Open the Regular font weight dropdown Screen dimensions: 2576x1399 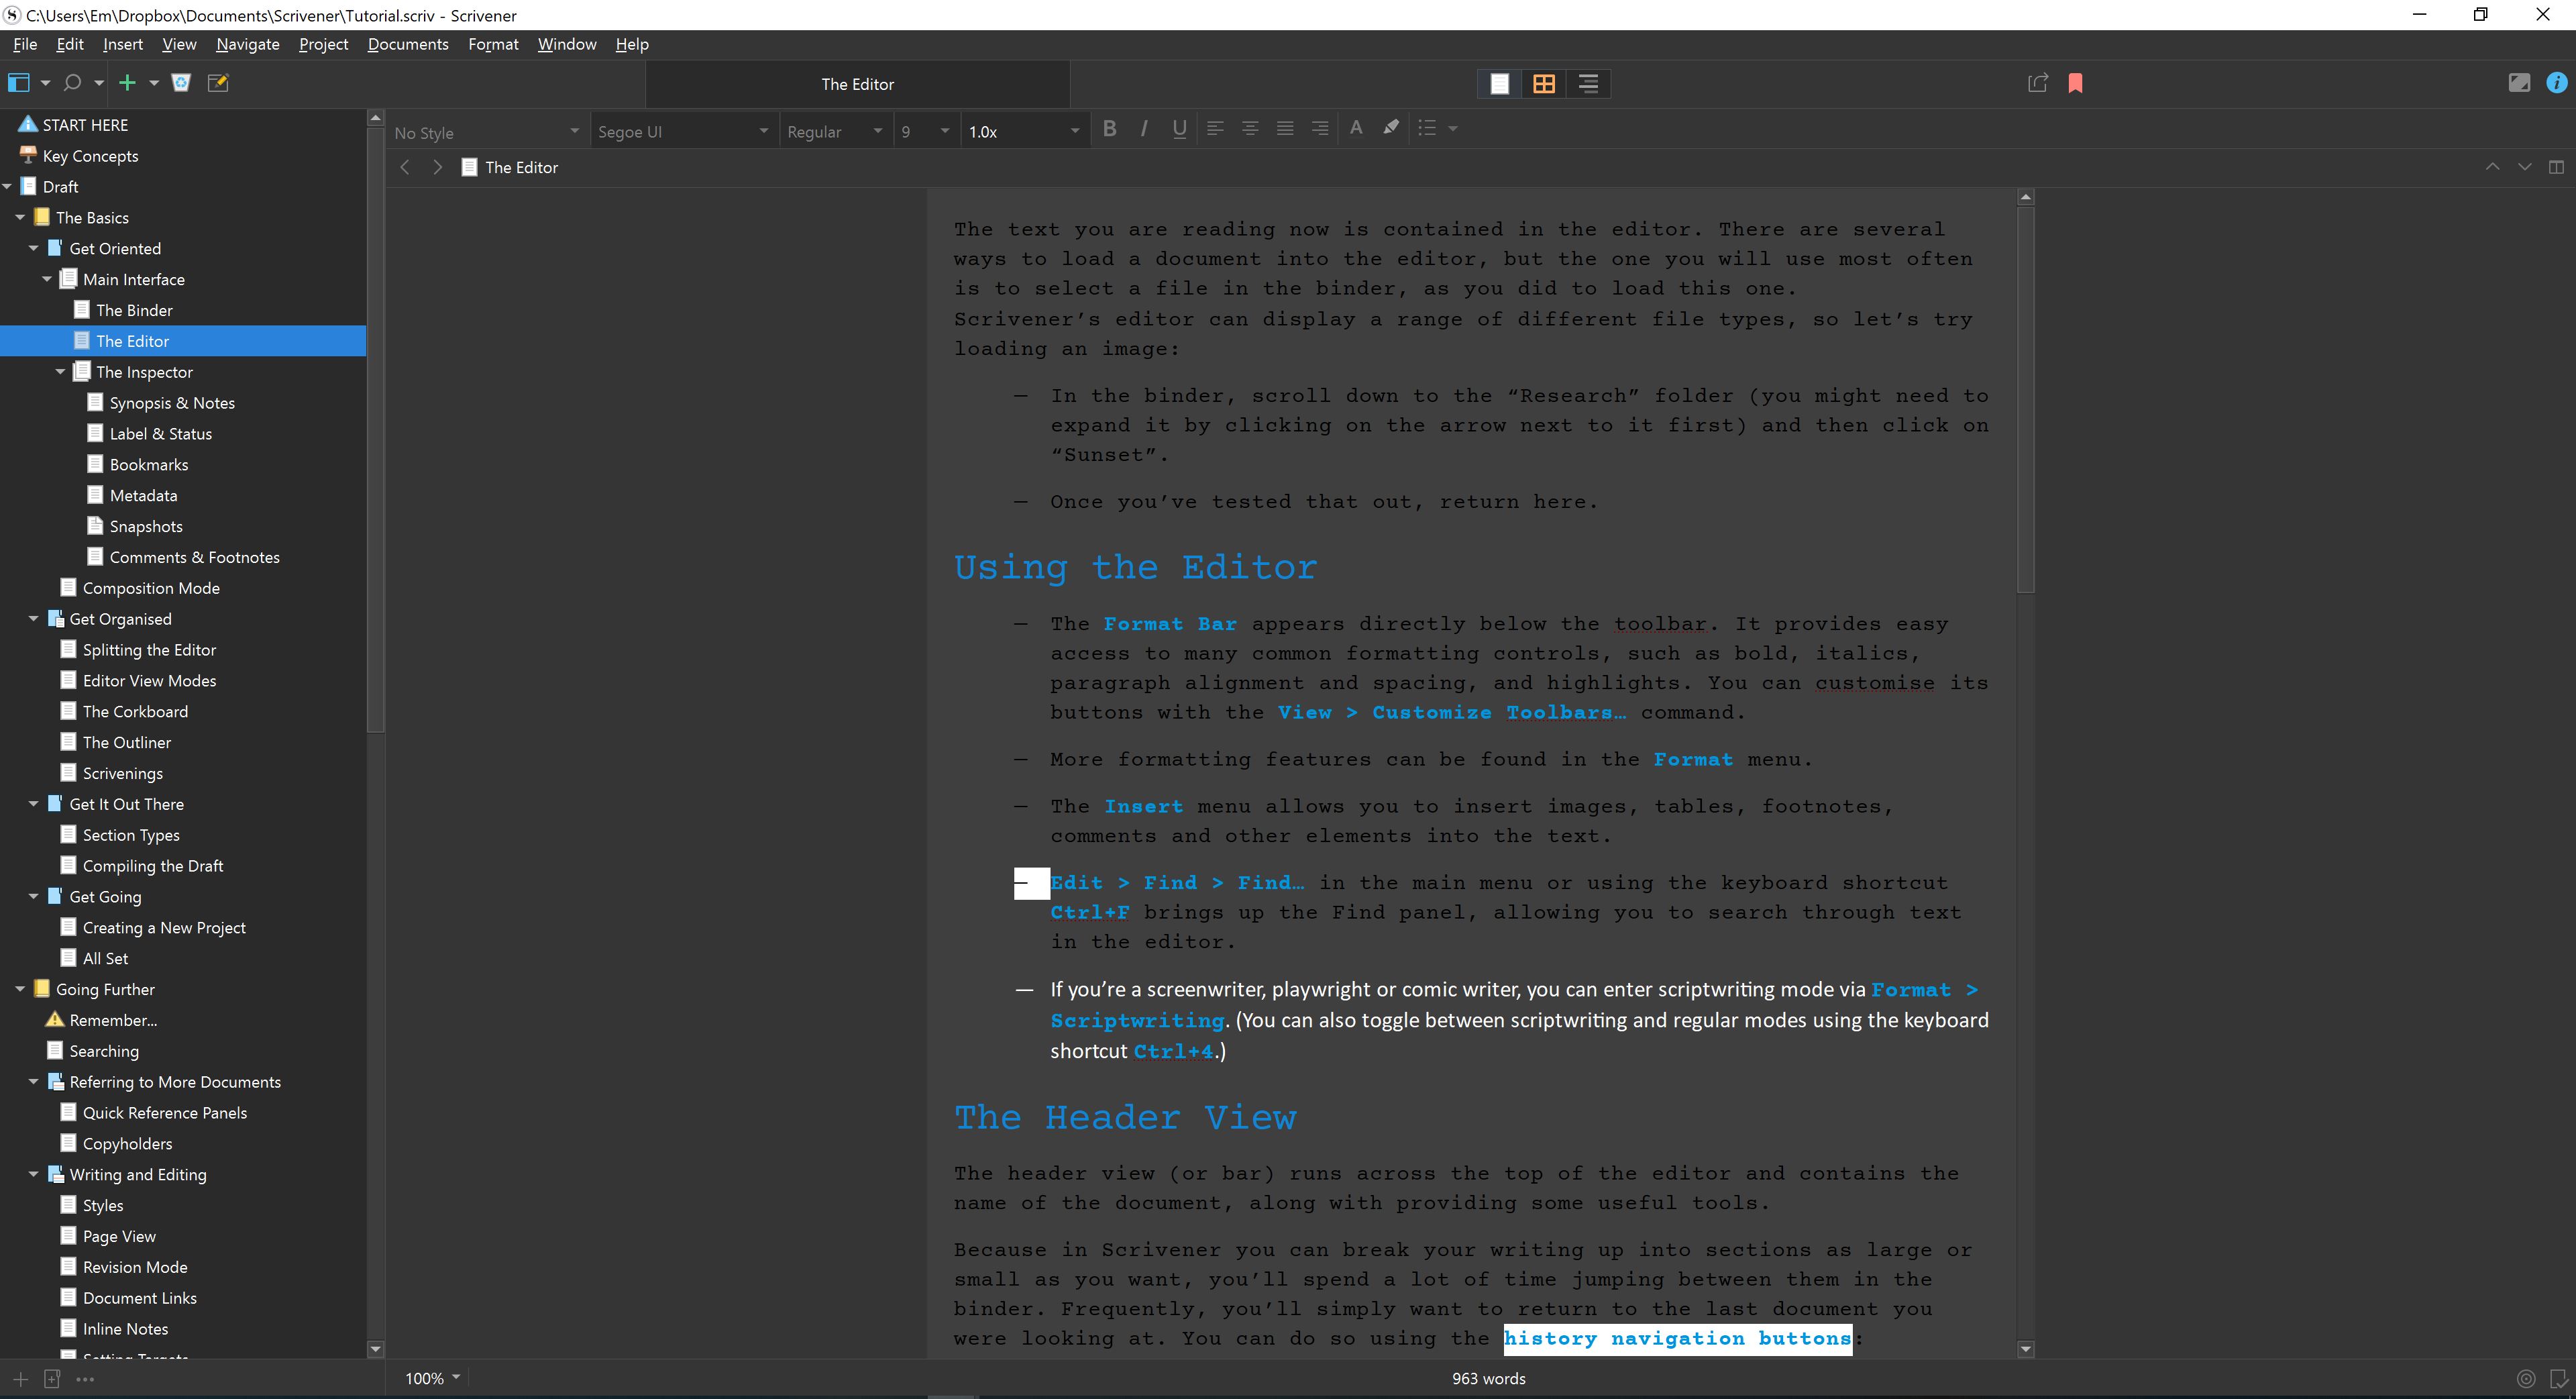835,132
